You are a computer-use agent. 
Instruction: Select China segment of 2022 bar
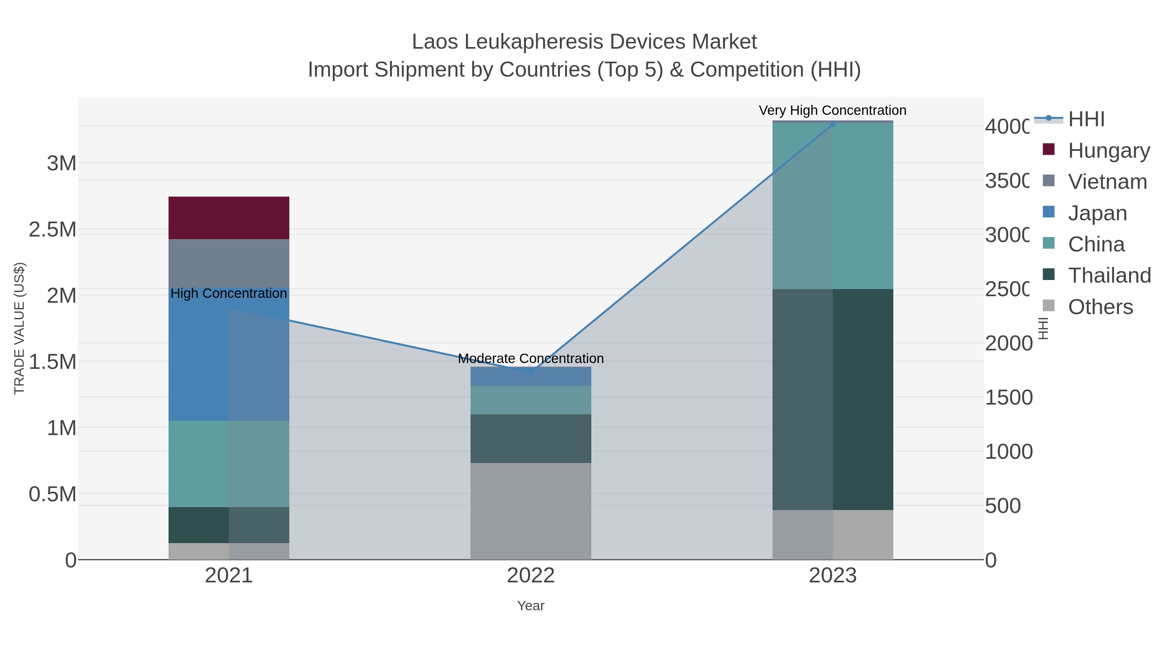click(531, 400)
